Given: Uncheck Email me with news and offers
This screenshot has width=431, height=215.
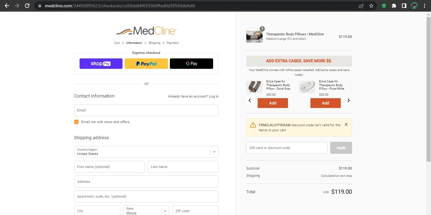Looking at the screenshot, I should [x=76, y=122].
